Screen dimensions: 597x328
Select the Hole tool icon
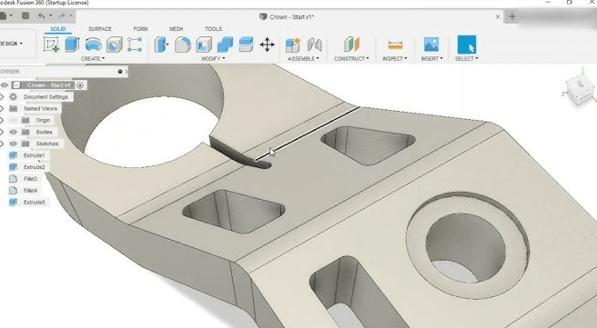[x=115, y=45]
